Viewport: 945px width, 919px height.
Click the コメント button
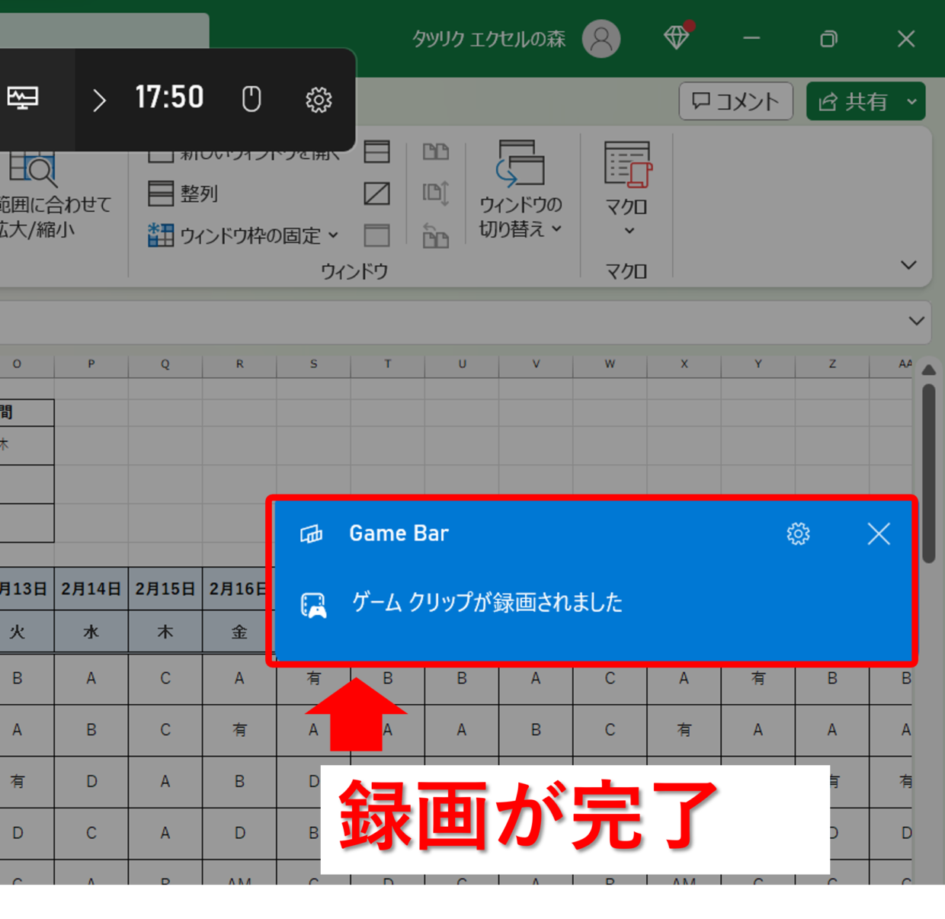coord(735,101)
